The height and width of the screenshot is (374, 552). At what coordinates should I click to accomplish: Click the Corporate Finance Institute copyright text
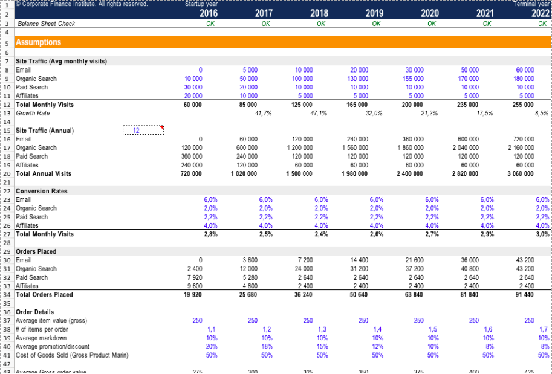pyautogui.click(x=81, y=4)
